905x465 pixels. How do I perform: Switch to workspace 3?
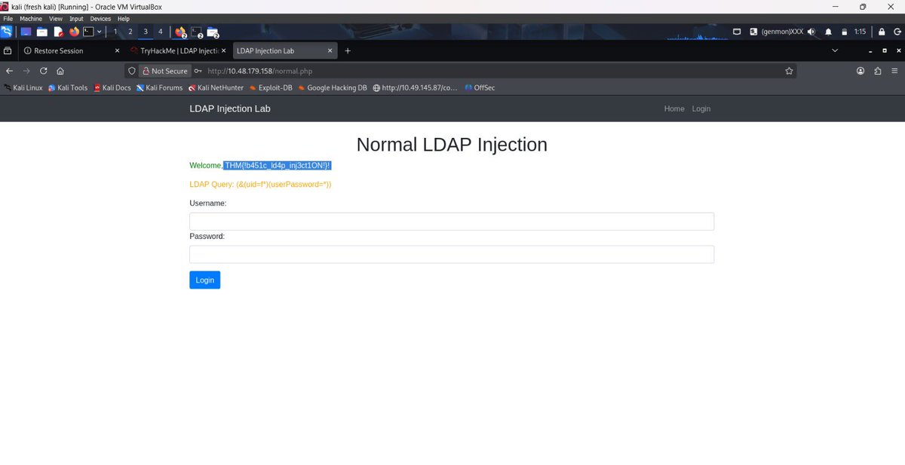[146, 32]
